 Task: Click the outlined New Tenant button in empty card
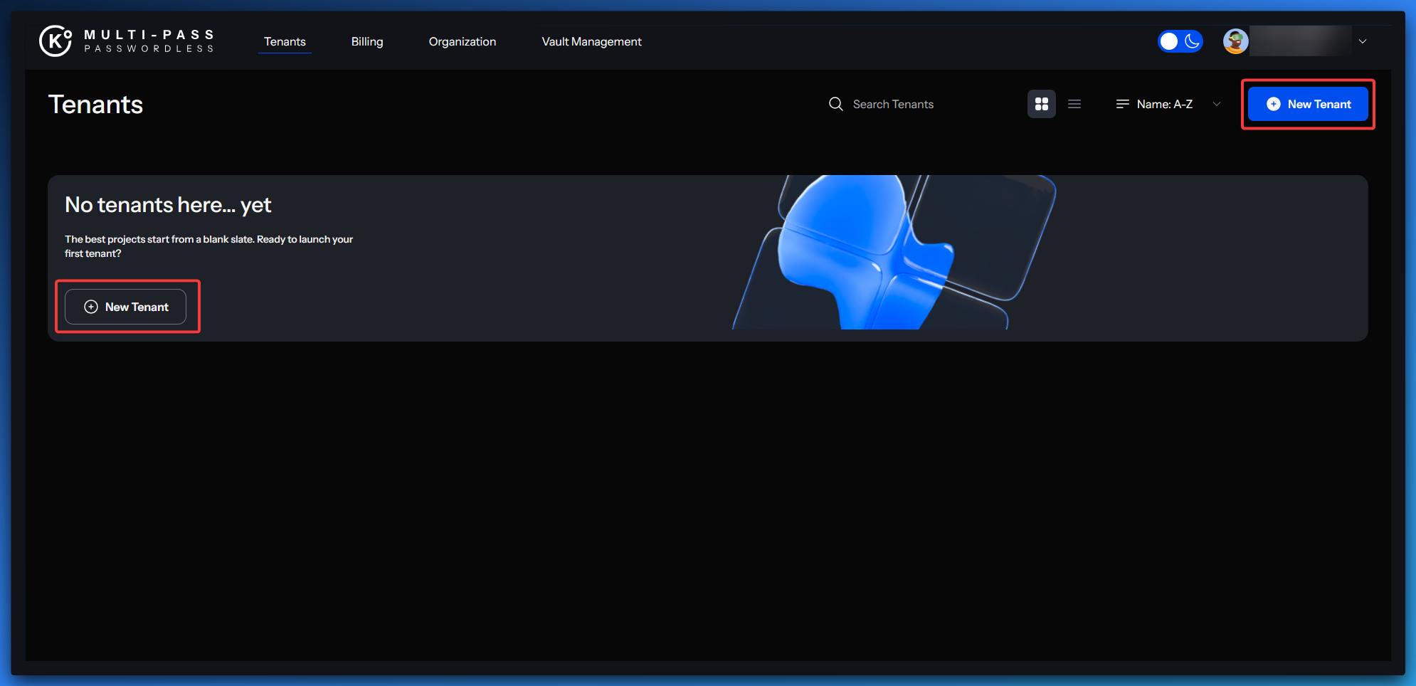pyautogui.click(x=126, y=307)
